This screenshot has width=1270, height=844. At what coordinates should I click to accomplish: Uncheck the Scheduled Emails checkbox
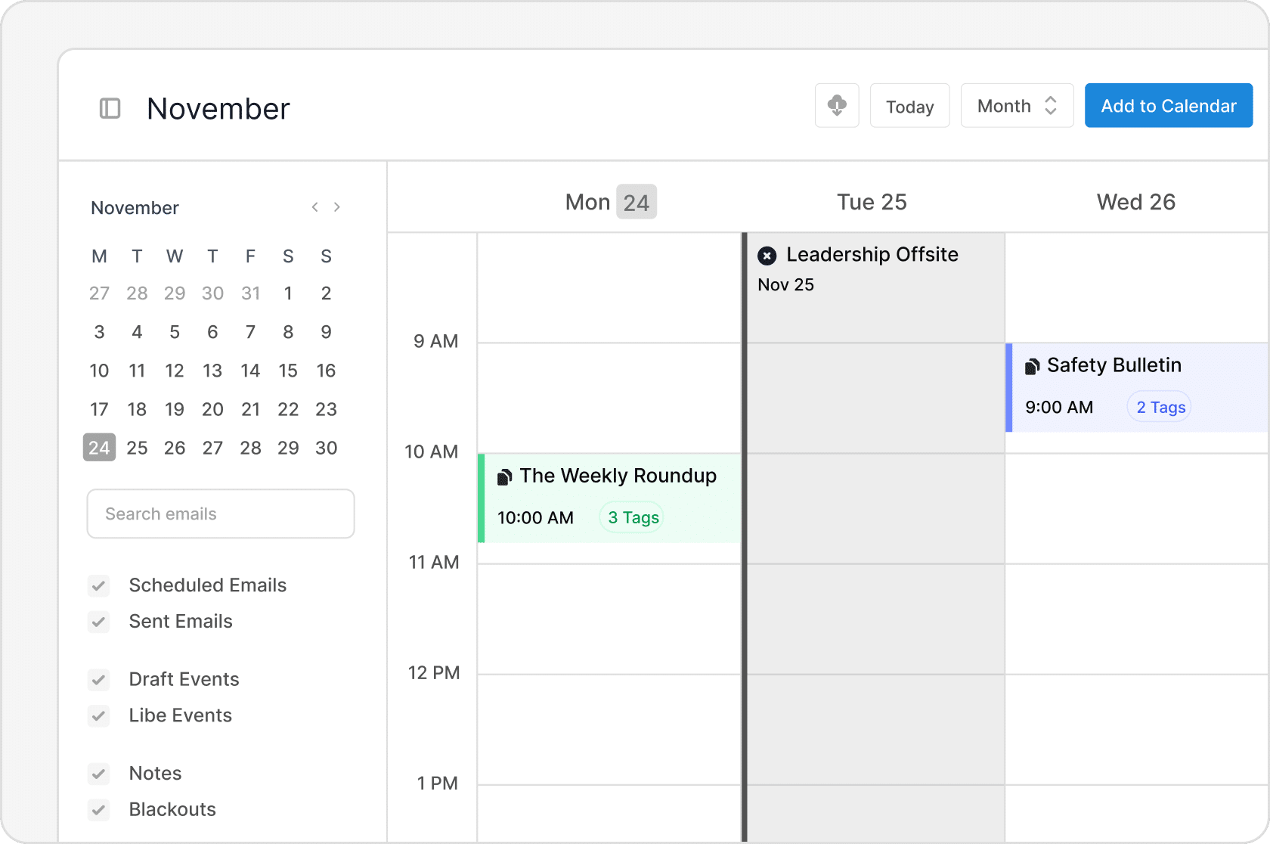pyautogui.click(x=98, y=585)
